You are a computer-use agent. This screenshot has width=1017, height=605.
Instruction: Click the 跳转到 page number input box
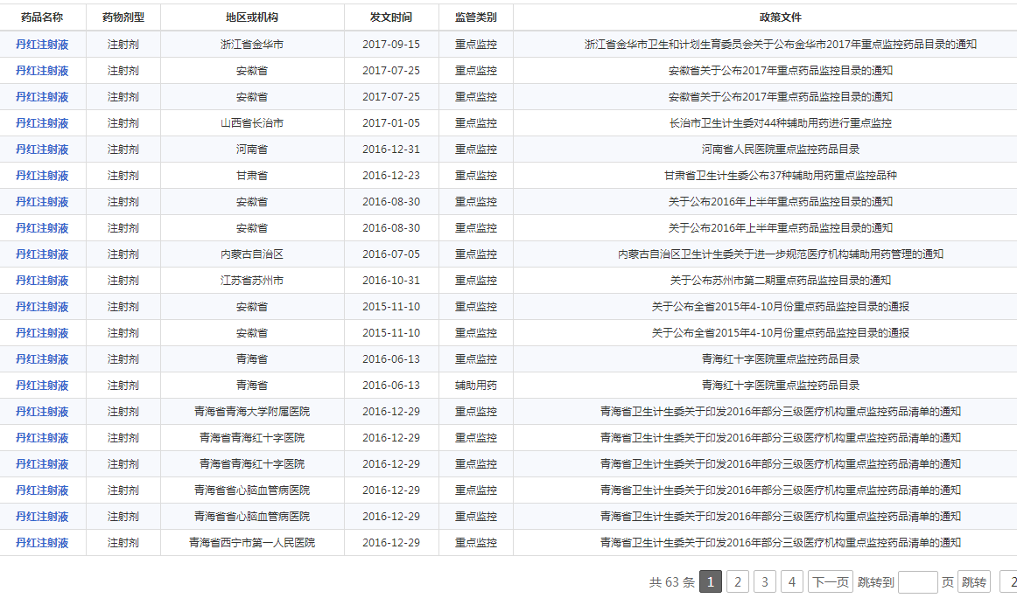click(917, 582)
